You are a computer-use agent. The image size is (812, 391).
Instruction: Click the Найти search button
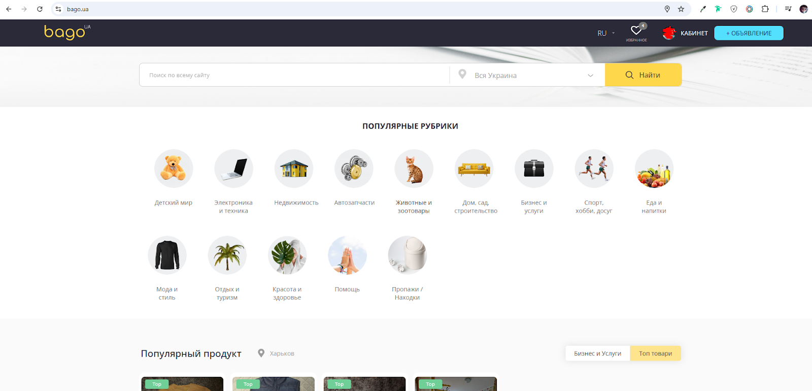pos(643,75)
